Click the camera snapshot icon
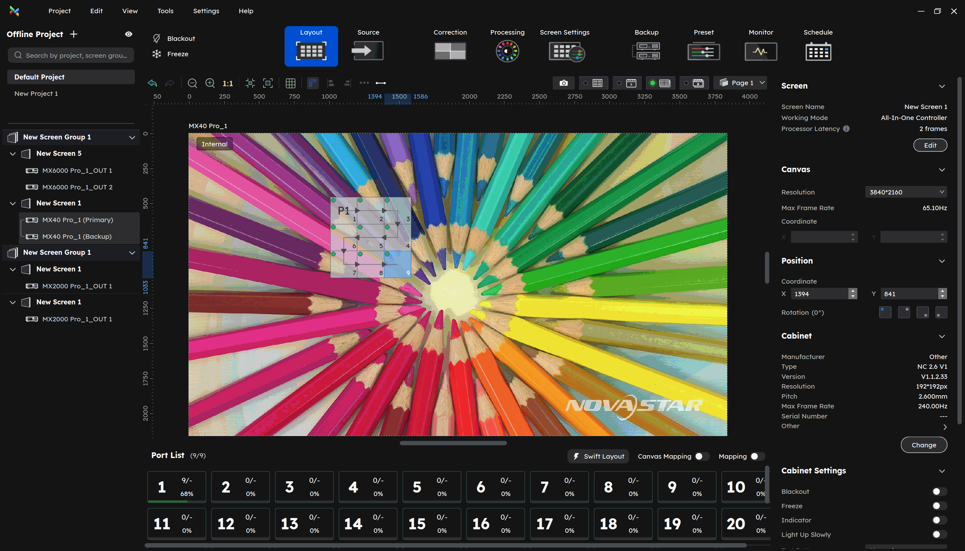 point(563,83)
